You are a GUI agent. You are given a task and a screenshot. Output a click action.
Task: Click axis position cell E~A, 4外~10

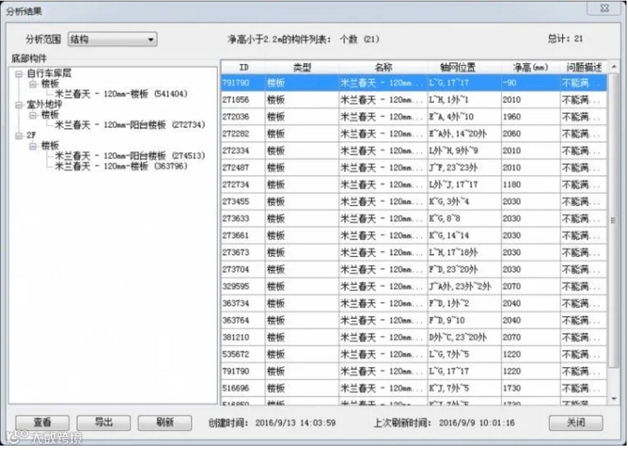[464, 117]
